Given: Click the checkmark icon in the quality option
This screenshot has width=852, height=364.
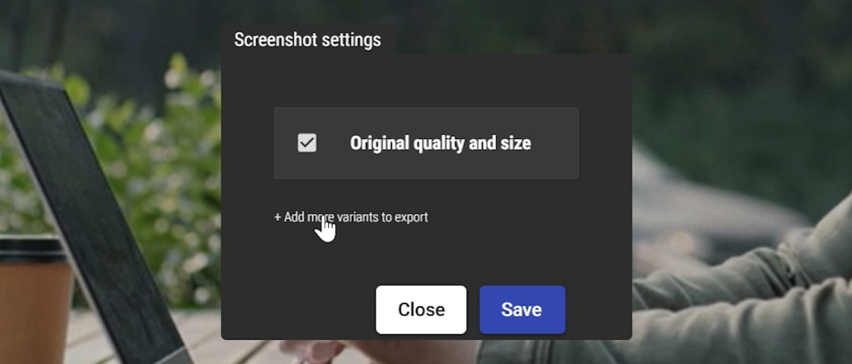Looking at the screenshot, I should pyautogui.click(x=307, y=143).
